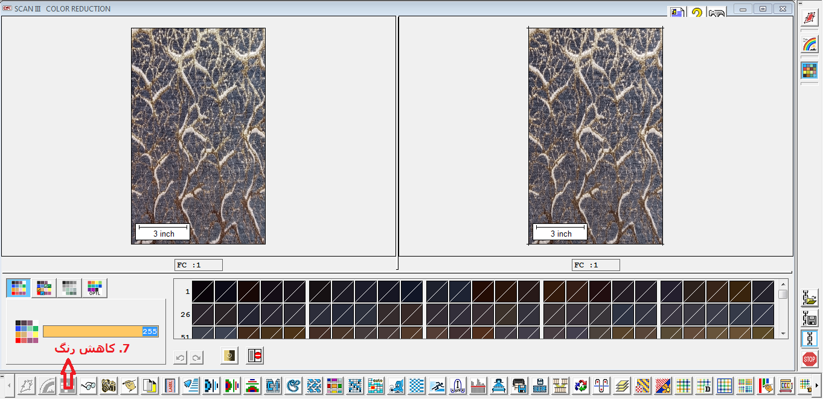Click the yellow question mark help icon
The width and height of the screenshot is (823, 399).
pos(697,12)
